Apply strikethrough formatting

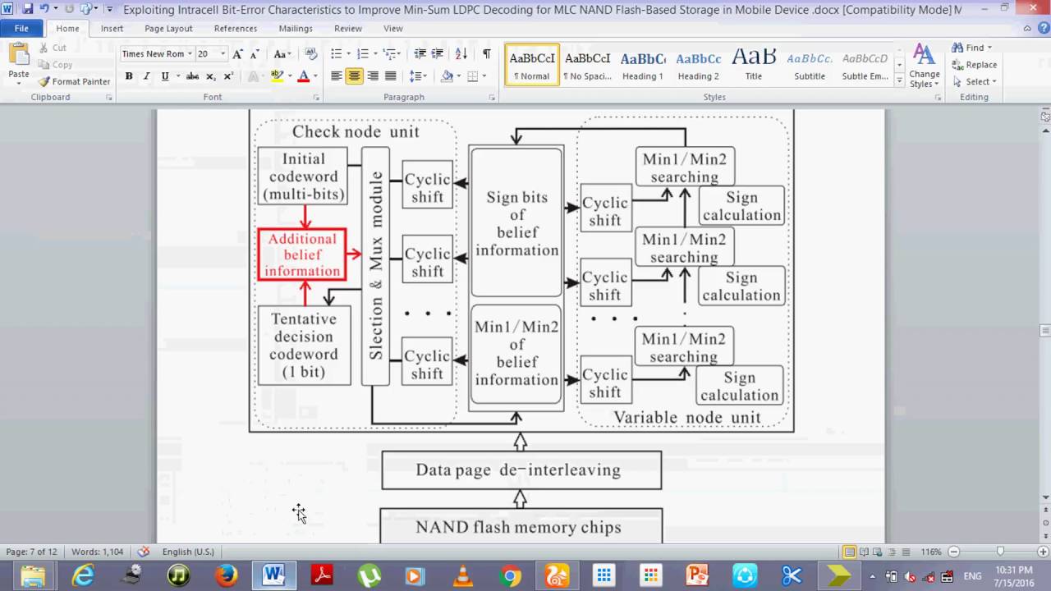point(192,76)
